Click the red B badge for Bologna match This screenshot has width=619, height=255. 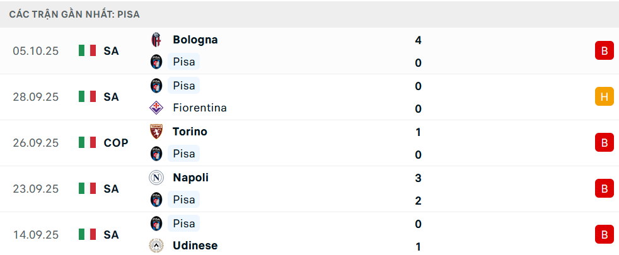(604, 51)
